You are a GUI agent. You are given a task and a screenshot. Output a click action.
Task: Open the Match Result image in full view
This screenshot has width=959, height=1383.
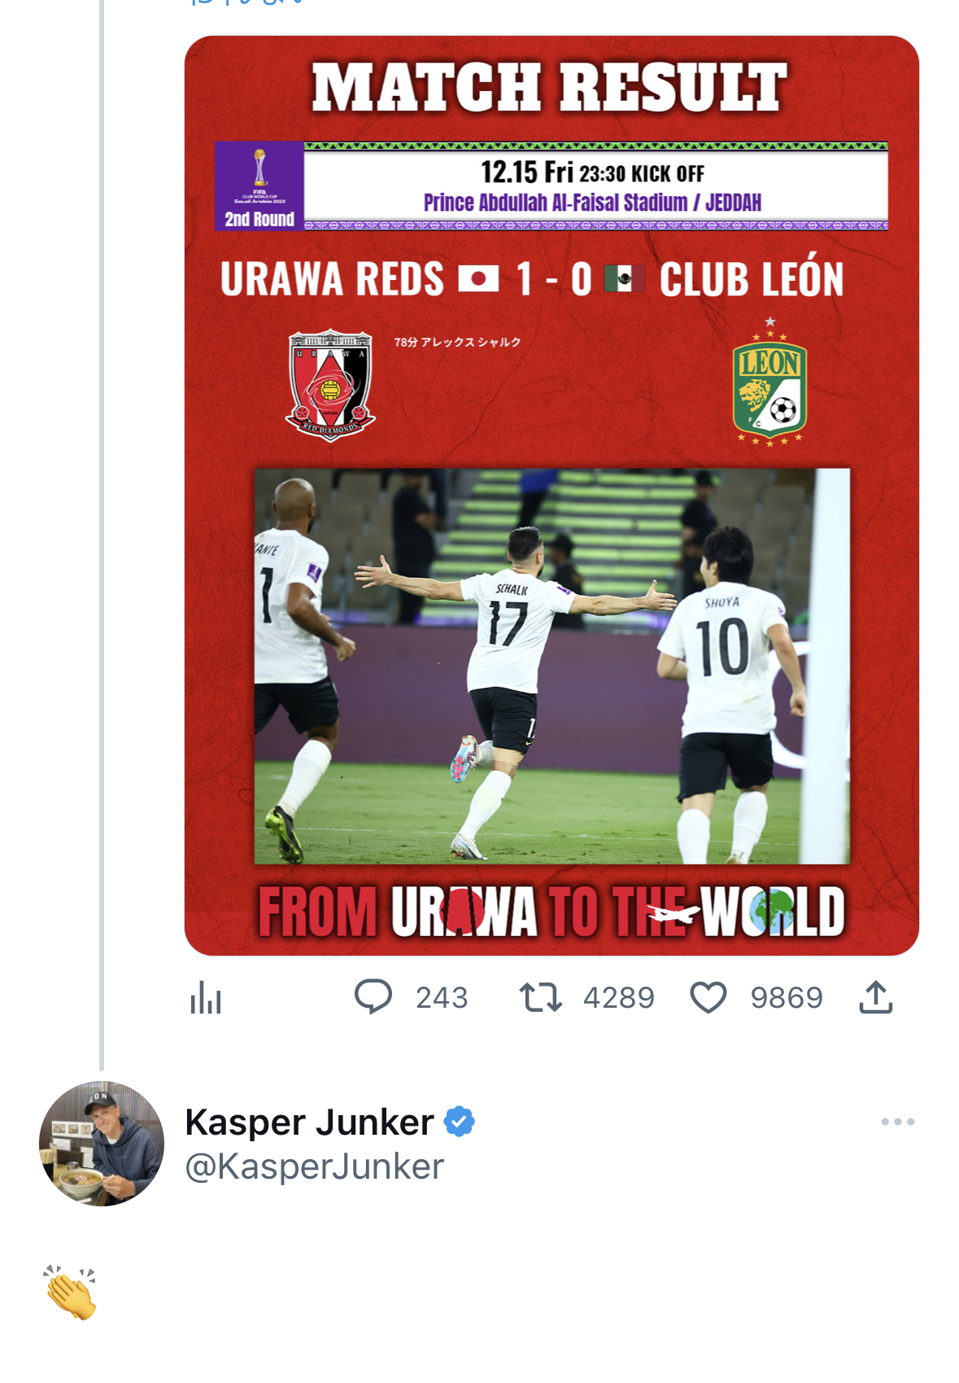pos(551,496)
